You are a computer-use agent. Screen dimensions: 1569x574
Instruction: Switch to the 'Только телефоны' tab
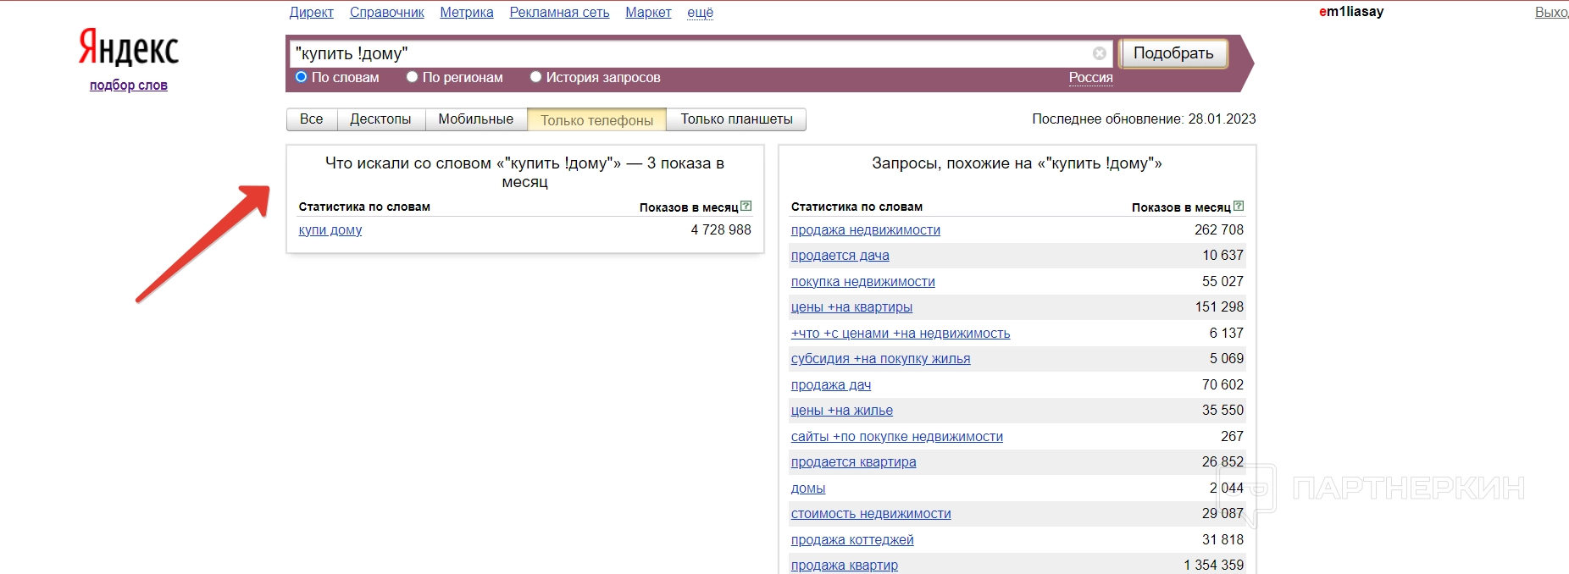coord(597,119)
